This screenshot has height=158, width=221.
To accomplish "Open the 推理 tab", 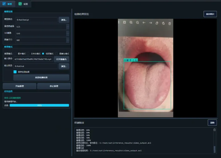I will click(x=7, y=4).
